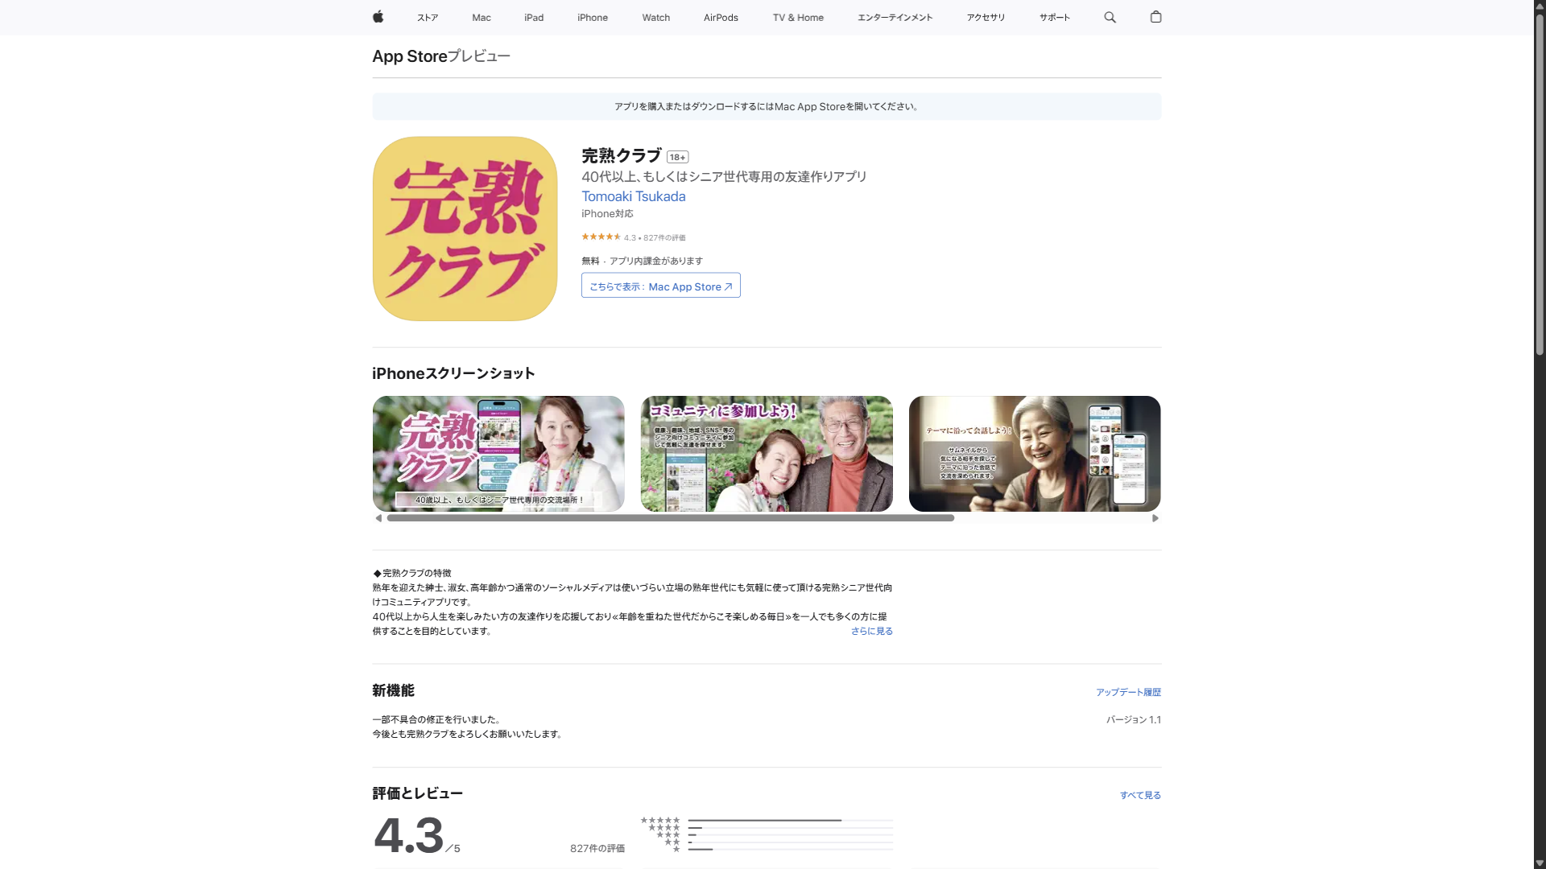Image resolution: width=1546 pixels, height=869 pixels.
Task: Open the search magnifier icon
Action: click(x=1110, y=17)
